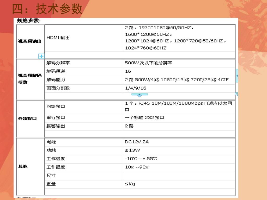Click the DC12V 2A value
The image size is (267, 200).
137,142
